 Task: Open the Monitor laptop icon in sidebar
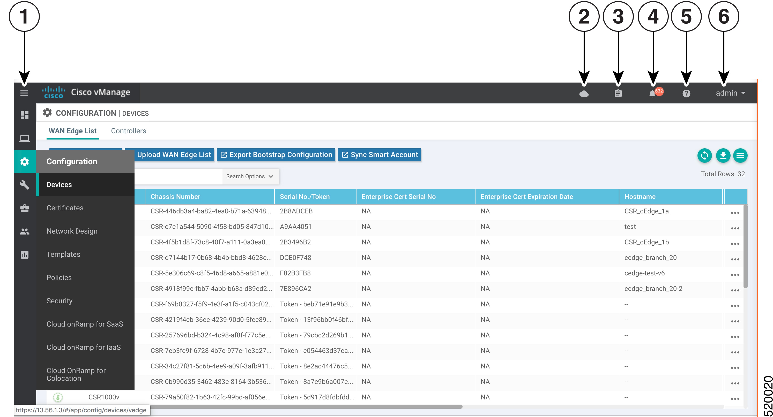click(x=24, y=138)
